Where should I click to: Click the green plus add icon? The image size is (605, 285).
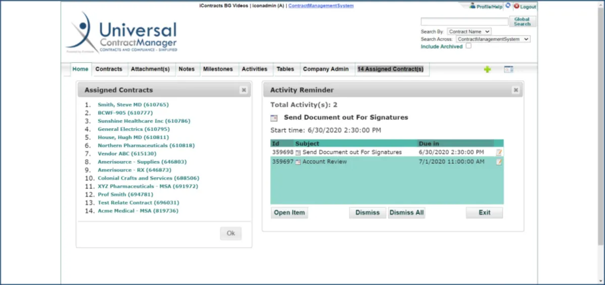point(487,69)
